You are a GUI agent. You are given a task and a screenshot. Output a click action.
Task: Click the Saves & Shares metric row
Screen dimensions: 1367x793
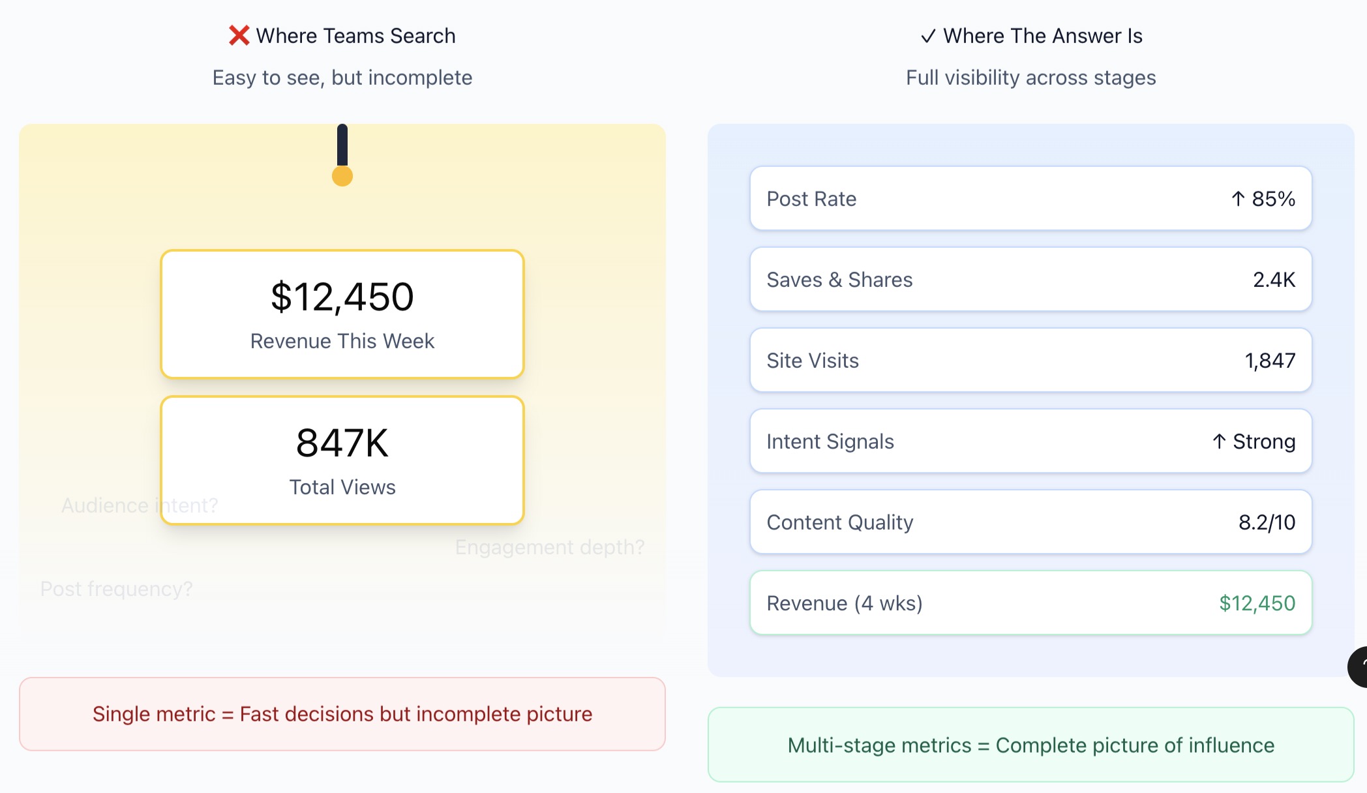(1030, 279)
